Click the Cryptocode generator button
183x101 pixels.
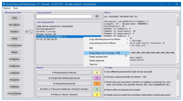(14, 66)
